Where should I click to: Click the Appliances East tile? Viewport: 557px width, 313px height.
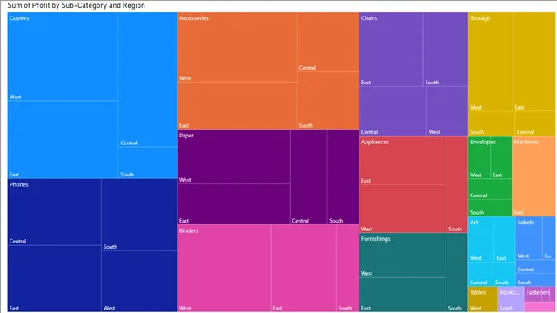(x=402, y=160)
